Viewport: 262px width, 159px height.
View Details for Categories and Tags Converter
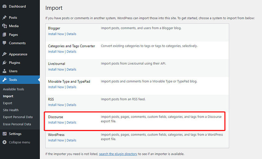click(71, 51)
